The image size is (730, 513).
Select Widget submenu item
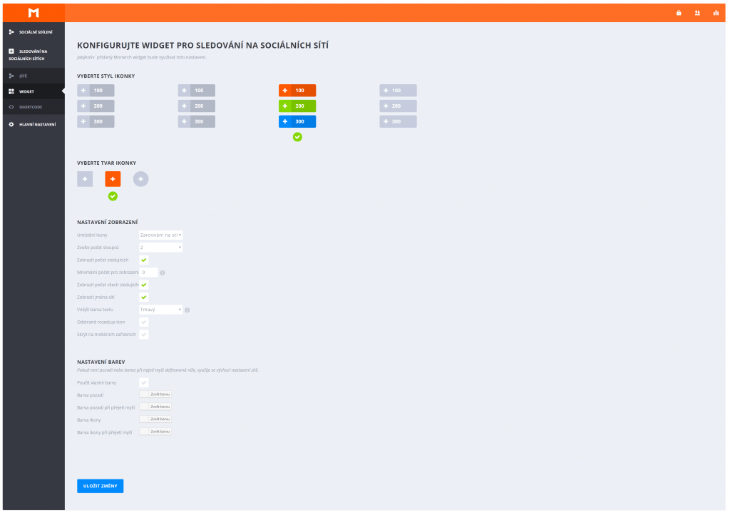[34, 91]
